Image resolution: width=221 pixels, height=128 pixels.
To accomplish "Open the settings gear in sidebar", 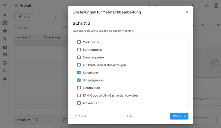I will (x=5, y=79).
